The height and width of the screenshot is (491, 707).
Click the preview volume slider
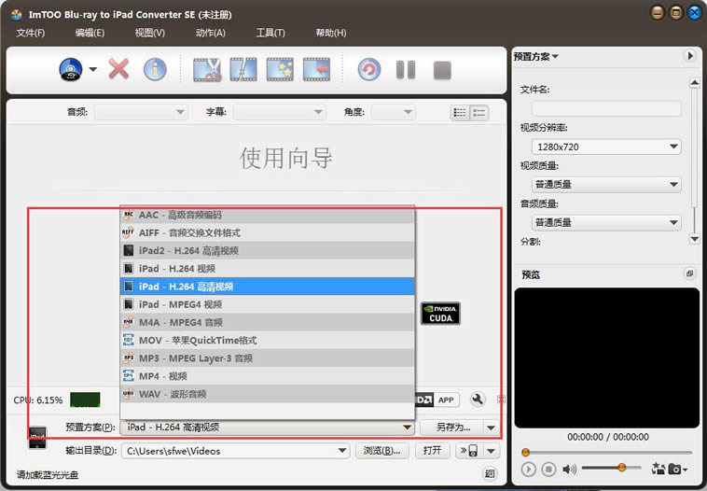tap(611, 468)
